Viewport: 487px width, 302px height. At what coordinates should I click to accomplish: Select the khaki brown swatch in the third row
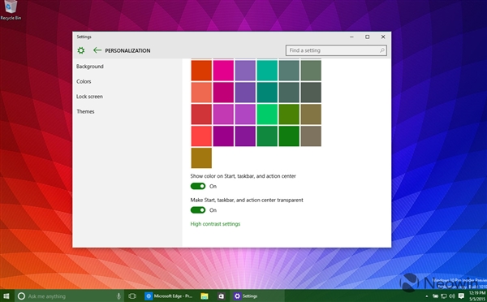pos(311,114)
